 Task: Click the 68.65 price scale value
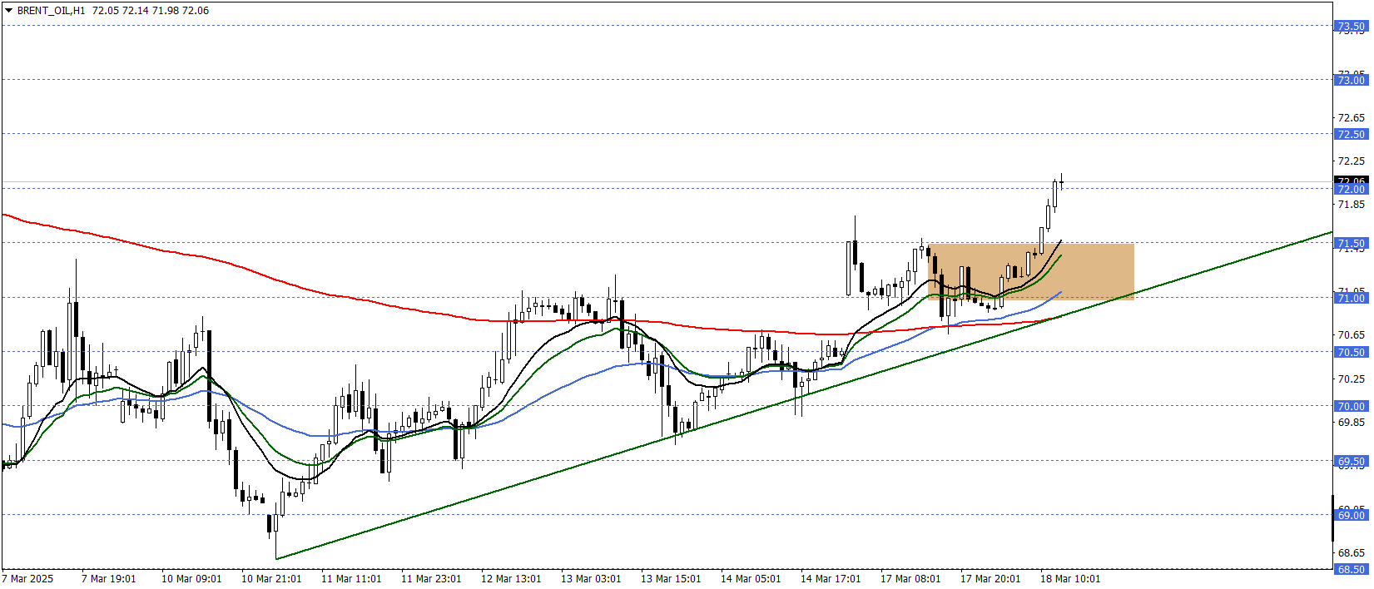coord(1352,552)
